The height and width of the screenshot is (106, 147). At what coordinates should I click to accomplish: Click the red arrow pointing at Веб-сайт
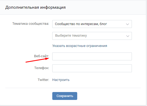pyautogui.click(x=37, y=60)
